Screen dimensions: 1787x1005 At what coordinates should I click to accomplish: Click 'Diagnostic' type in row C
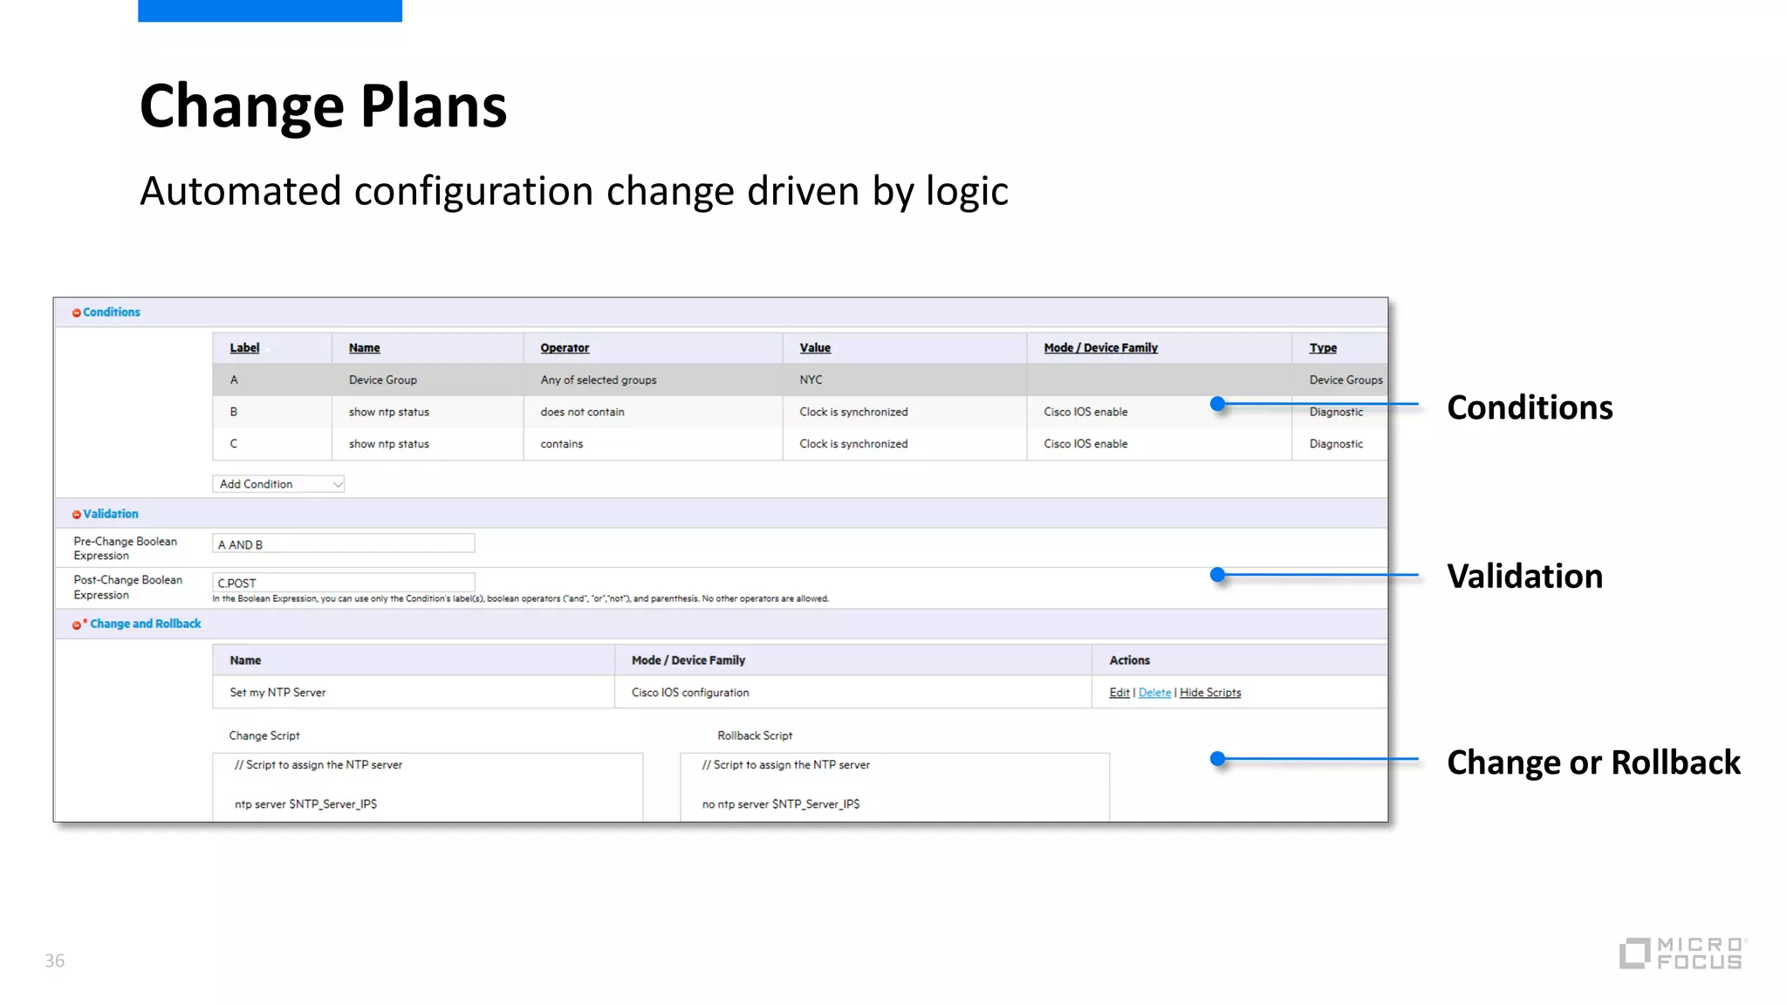(1336, 444)
